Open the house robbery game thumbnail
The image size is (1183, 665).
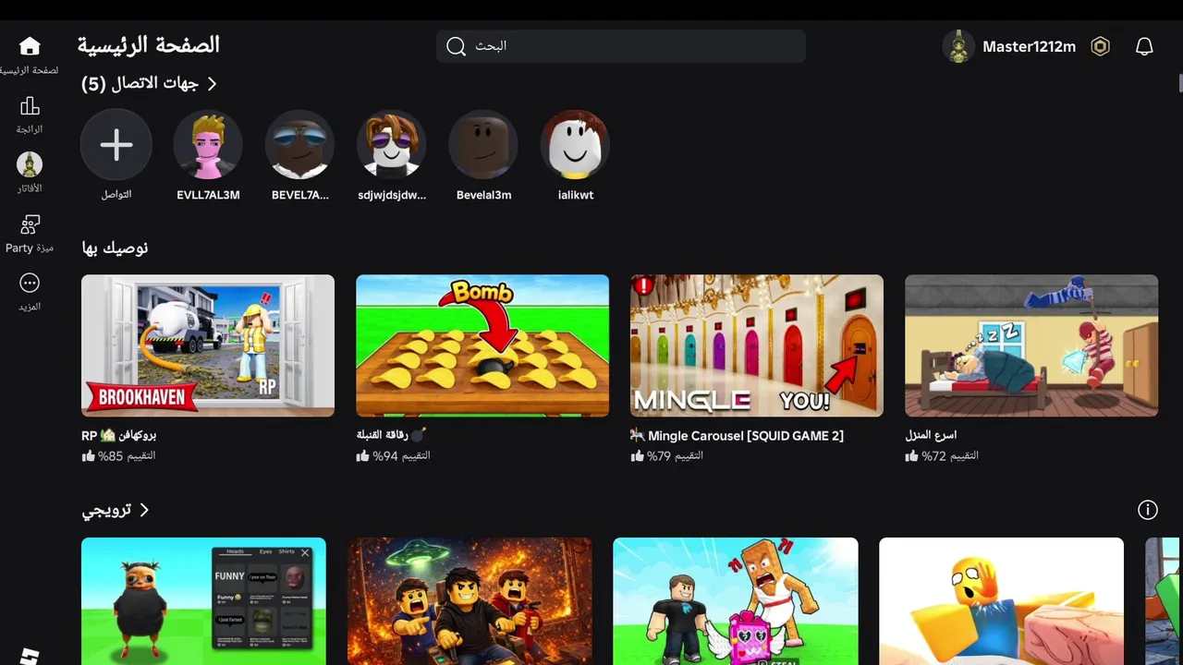tap(1031, 345)
